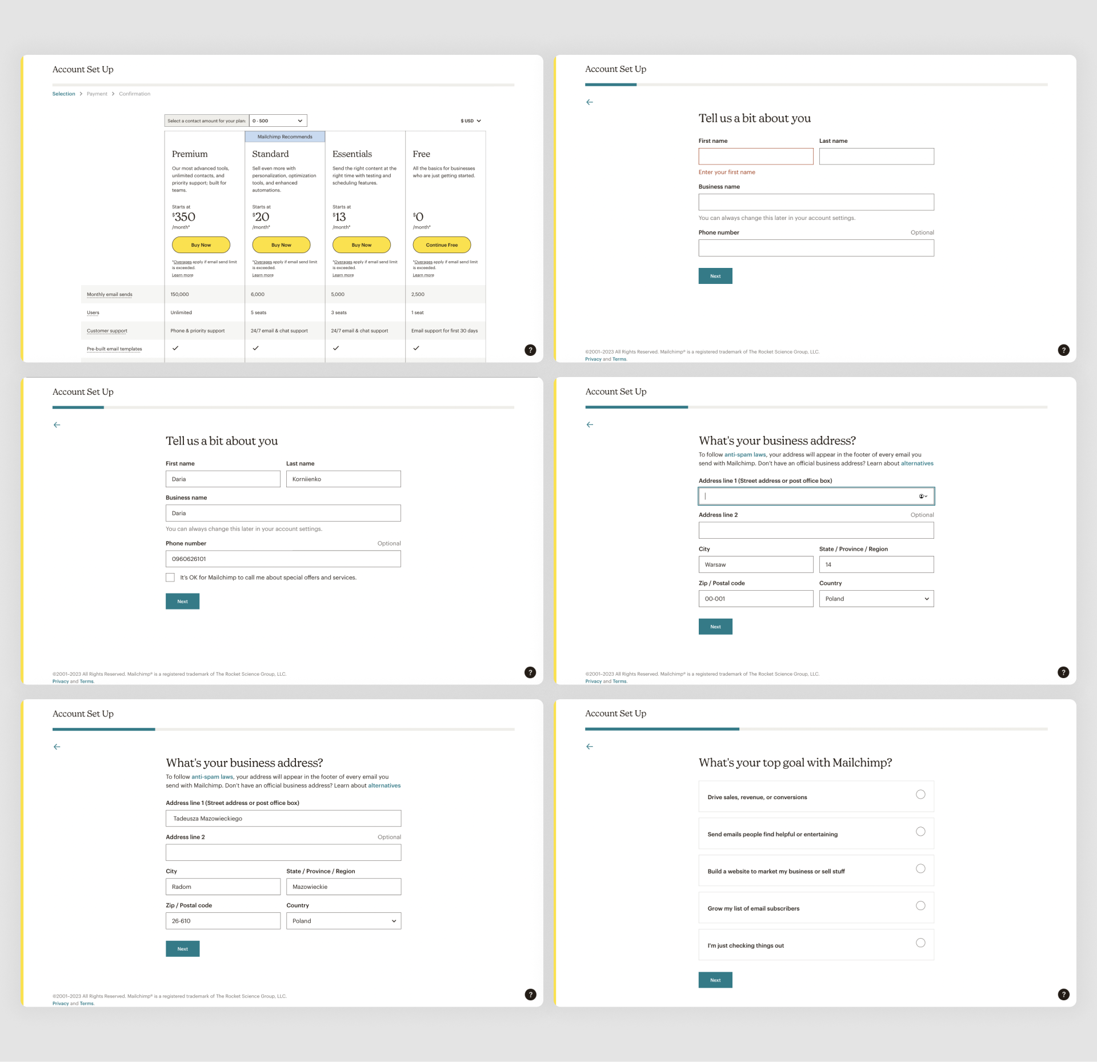Go back using arrow on the top goal panel

click(590, 747)
